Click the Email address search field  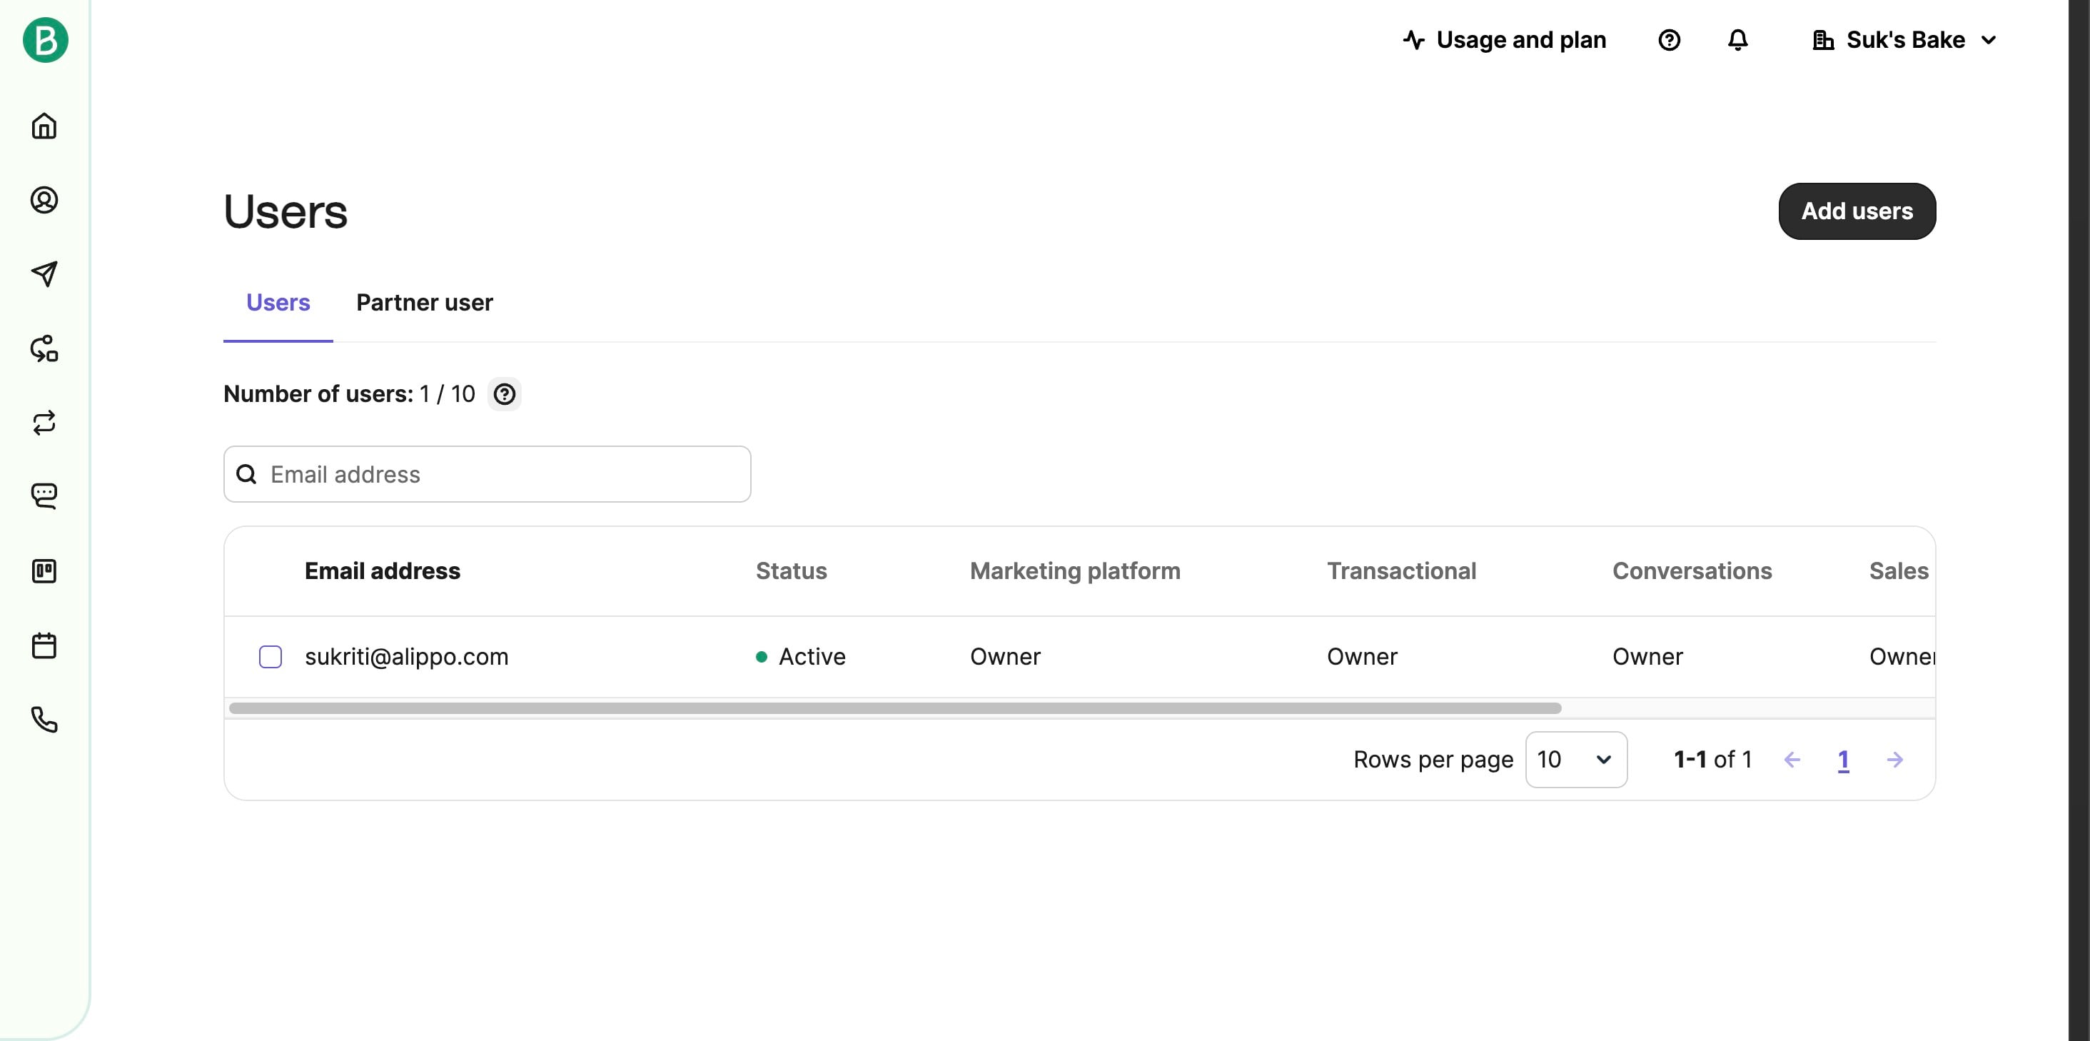tap(487, 474)
